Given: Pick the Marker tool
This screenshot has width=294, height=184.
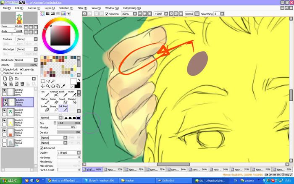Looking at the screenshot, I should [x=44, y=101].
